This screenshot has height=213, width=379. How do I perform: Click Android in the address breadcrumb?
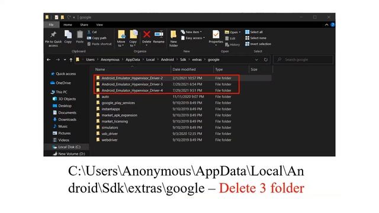pos(167,60)
